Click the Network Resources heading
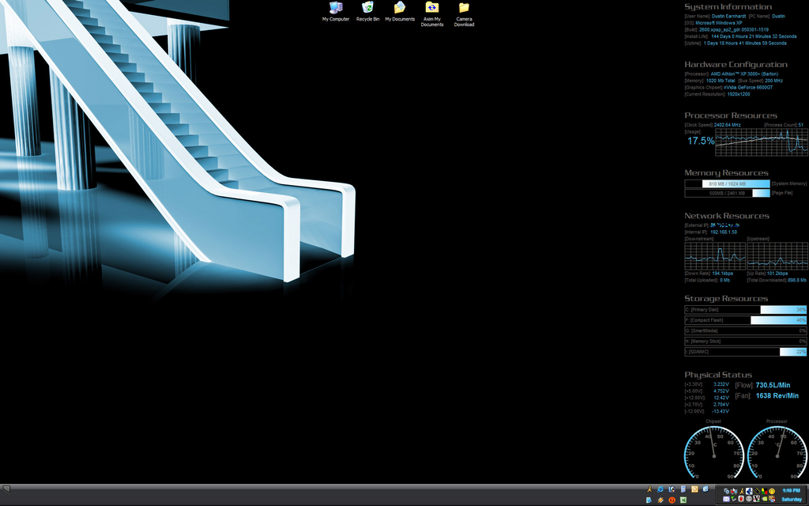The height and width of the screenshot is (506, 809). click(x=727, y=216)
